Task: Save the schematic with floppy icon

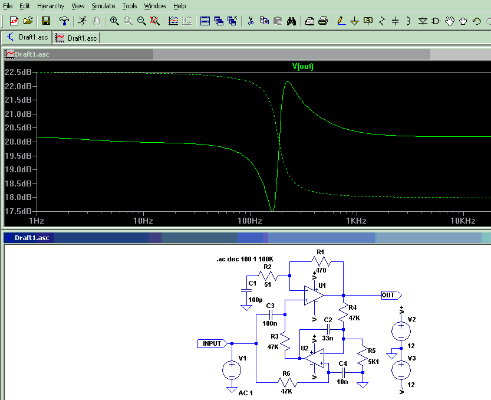Action: pos(46,21)
